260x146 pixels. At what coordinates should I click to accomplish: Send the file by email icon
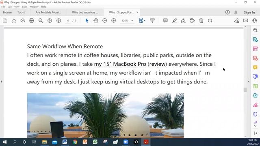click(x=245, y=21)
